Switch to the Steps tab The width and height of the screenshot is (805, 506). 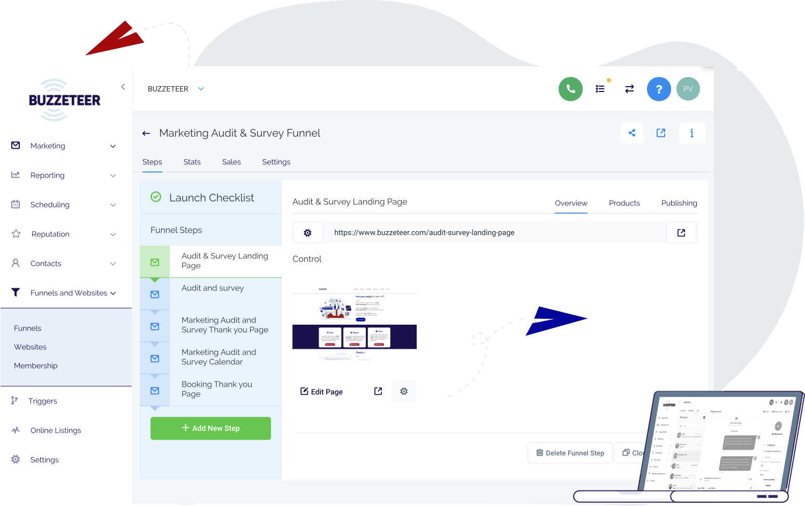(x=152, y=162)
